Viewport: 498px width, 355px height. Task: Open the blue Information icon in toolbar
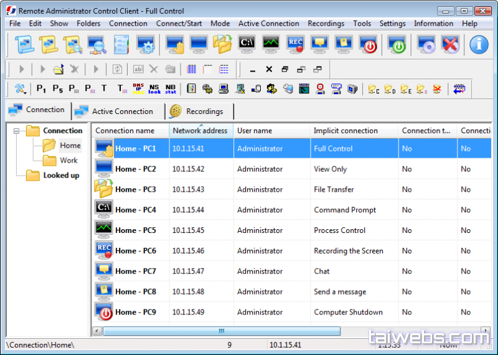coord(479,44)
